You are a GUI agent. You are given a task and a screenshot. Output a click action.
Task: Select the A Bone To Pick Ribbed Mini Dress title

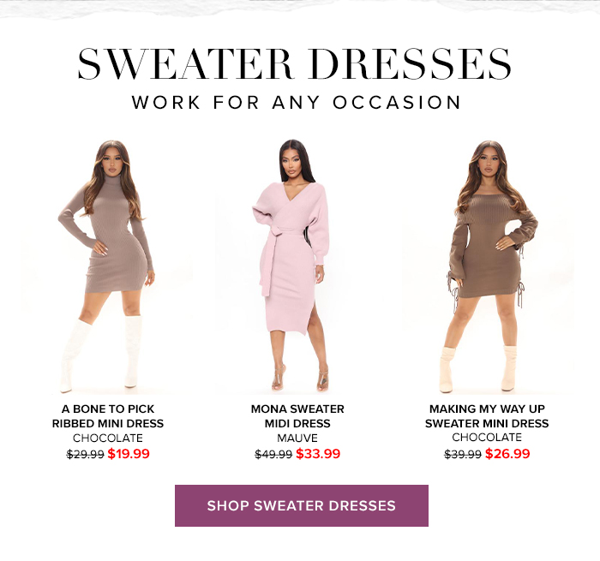(107, 416)
